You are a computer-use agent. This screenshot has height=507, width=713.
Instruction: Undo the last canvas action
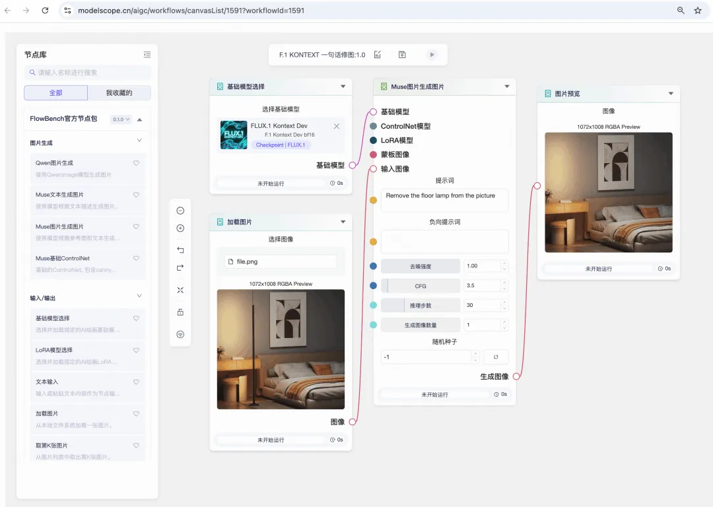tap(180, 250)
